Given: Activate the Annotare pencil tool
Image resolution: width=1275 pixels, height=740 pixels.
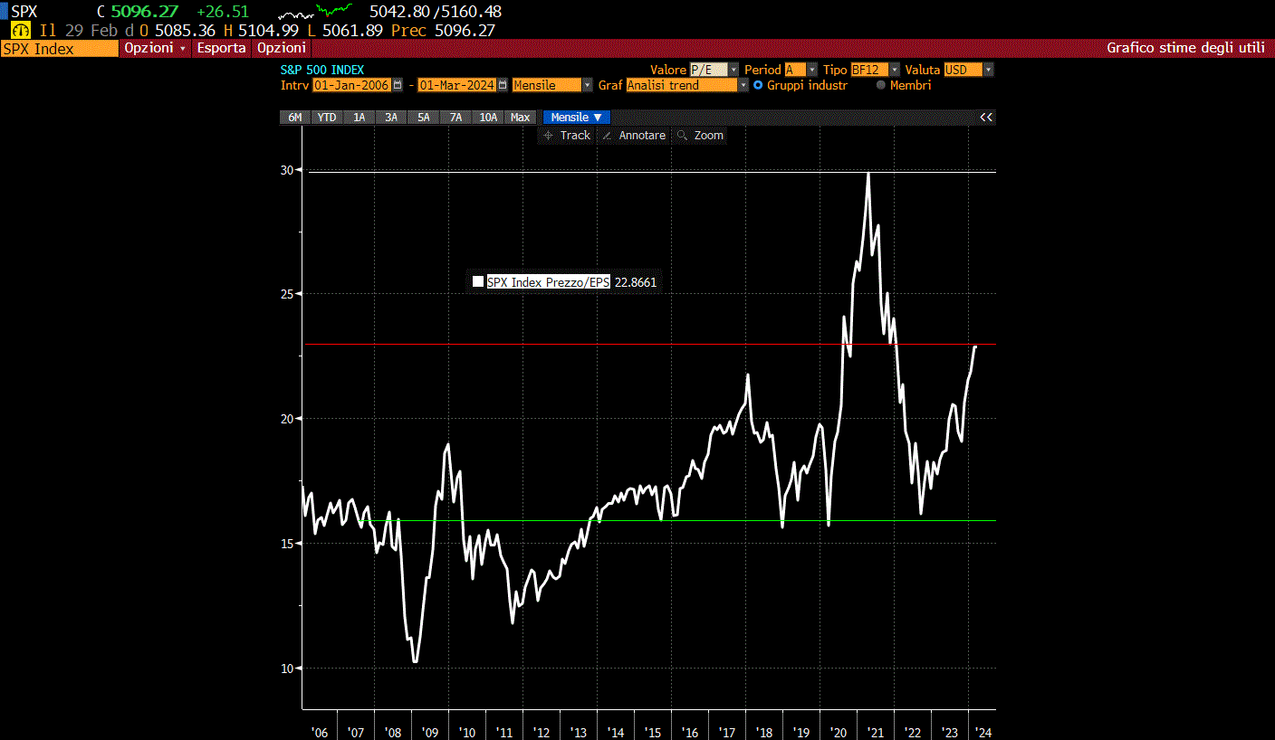Looking at the screenshot, I should (634, 136).
